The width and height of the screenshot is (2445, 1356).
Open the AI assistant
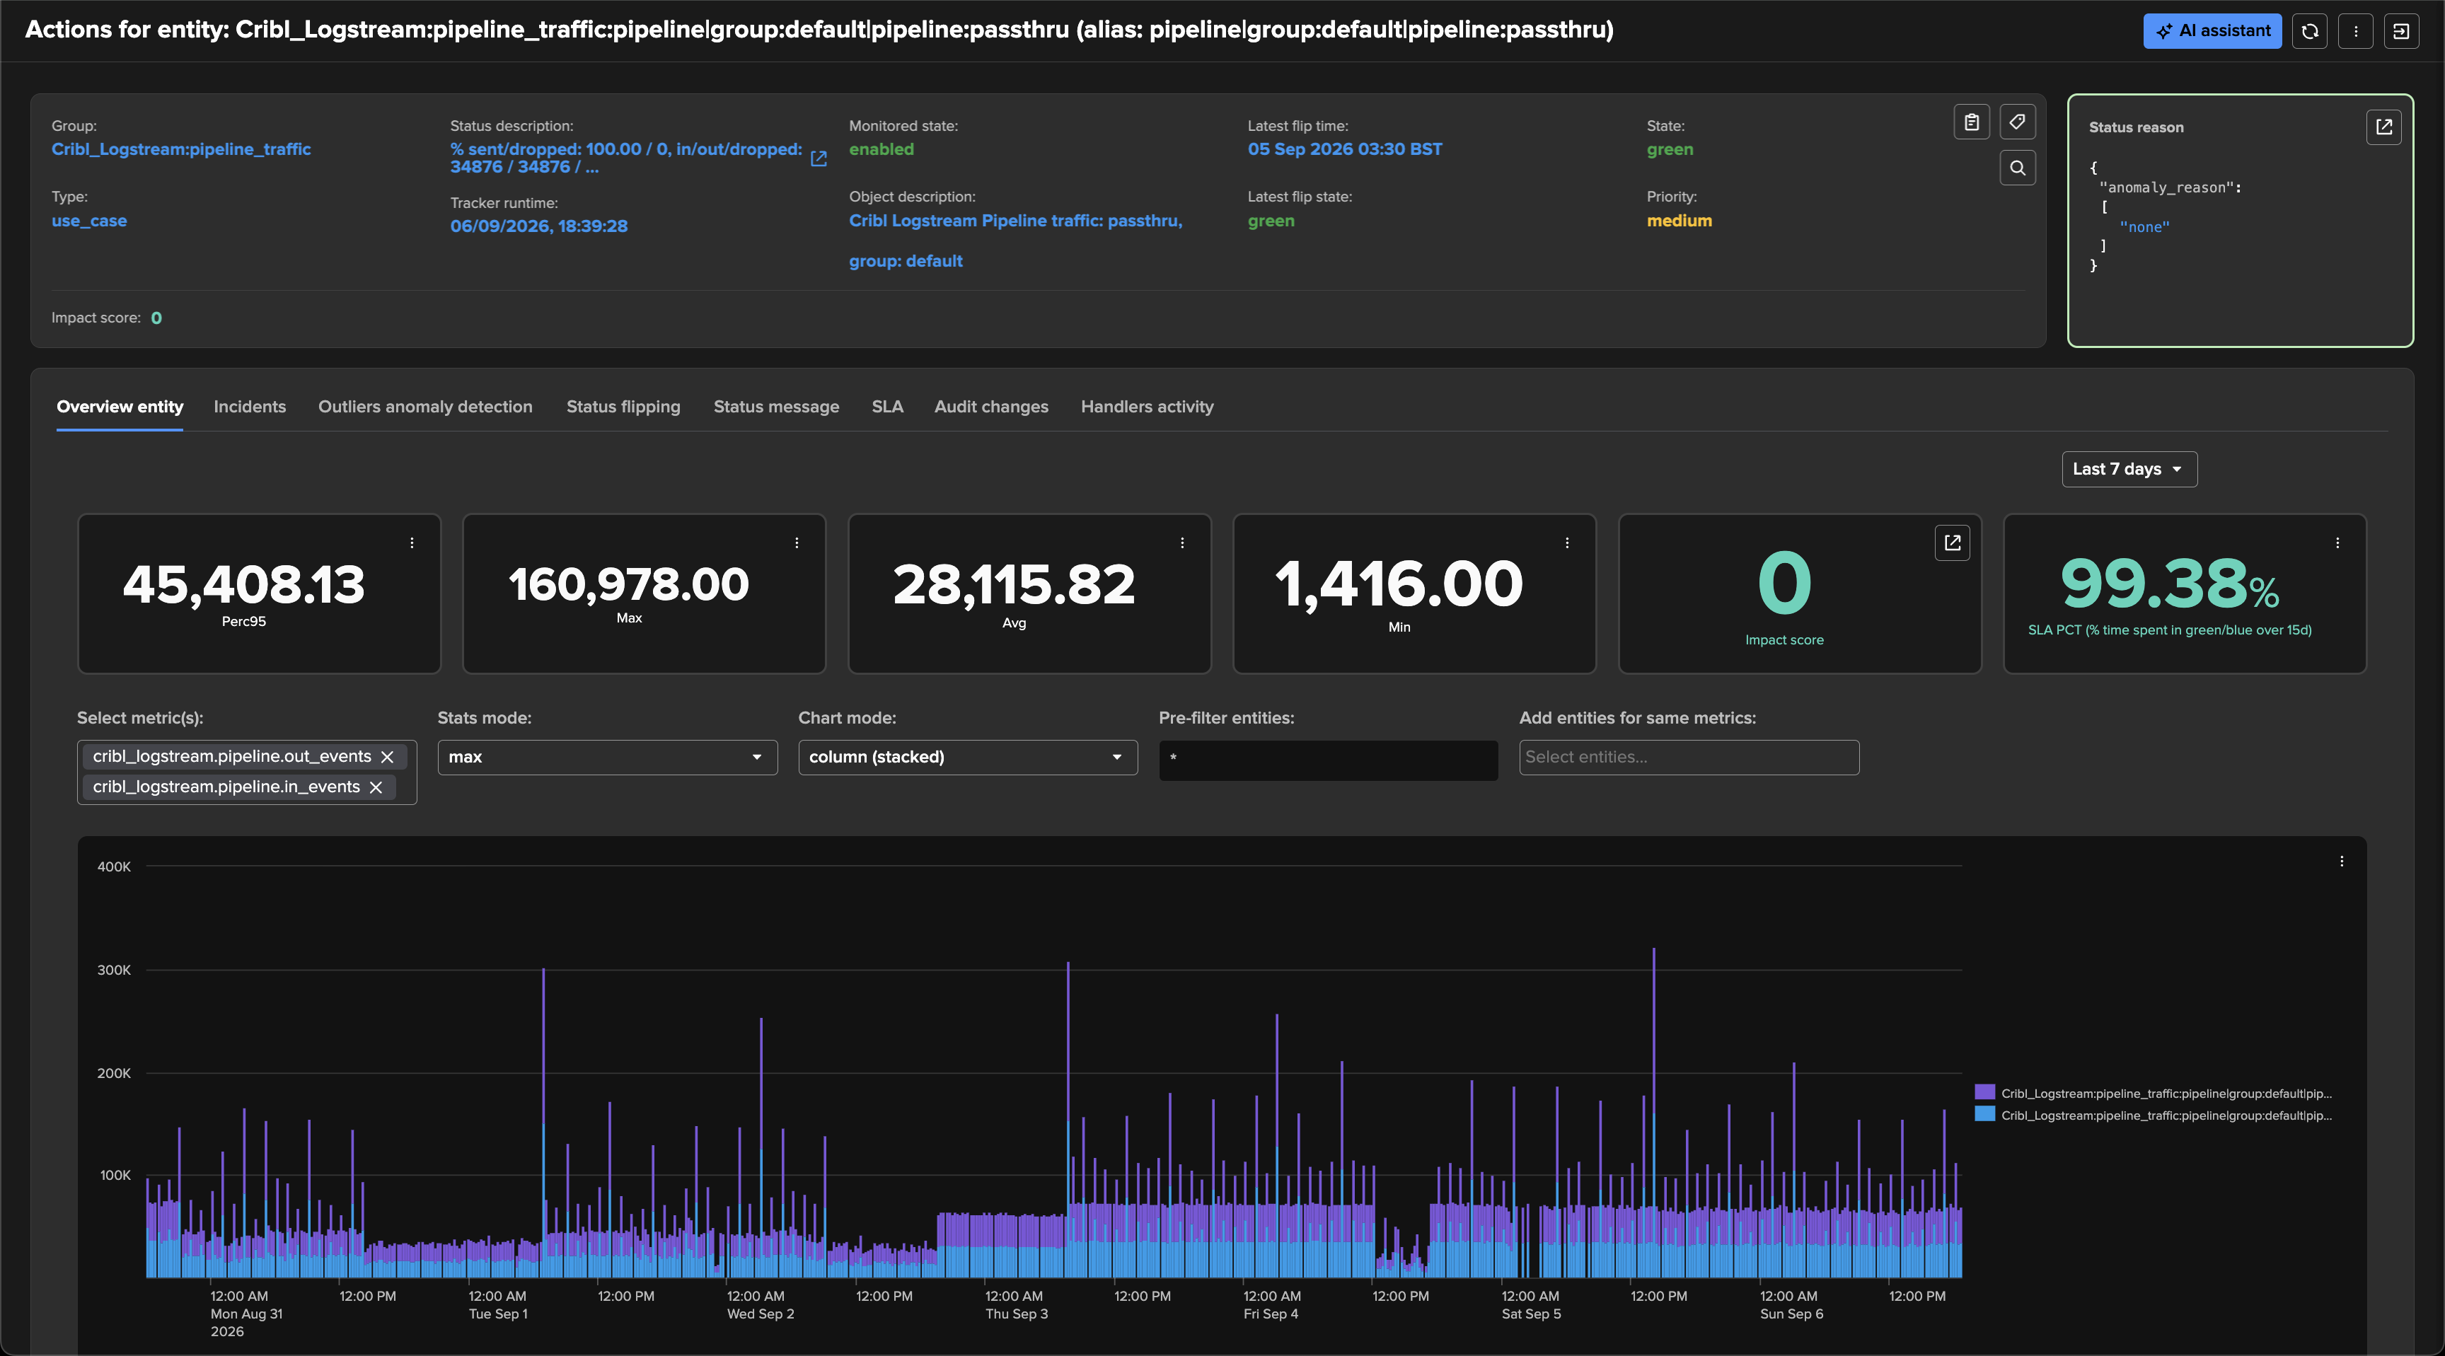point(2212,30)
